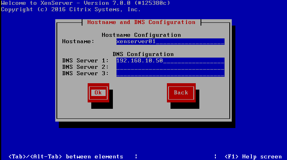
Task: Focus the Hostname input field
Action: pos(171,42)
